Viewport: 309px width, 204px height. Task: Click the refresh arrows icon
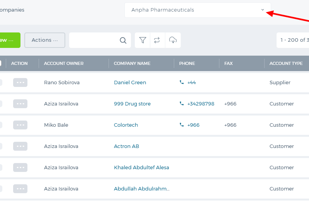[x=157, y=40]
